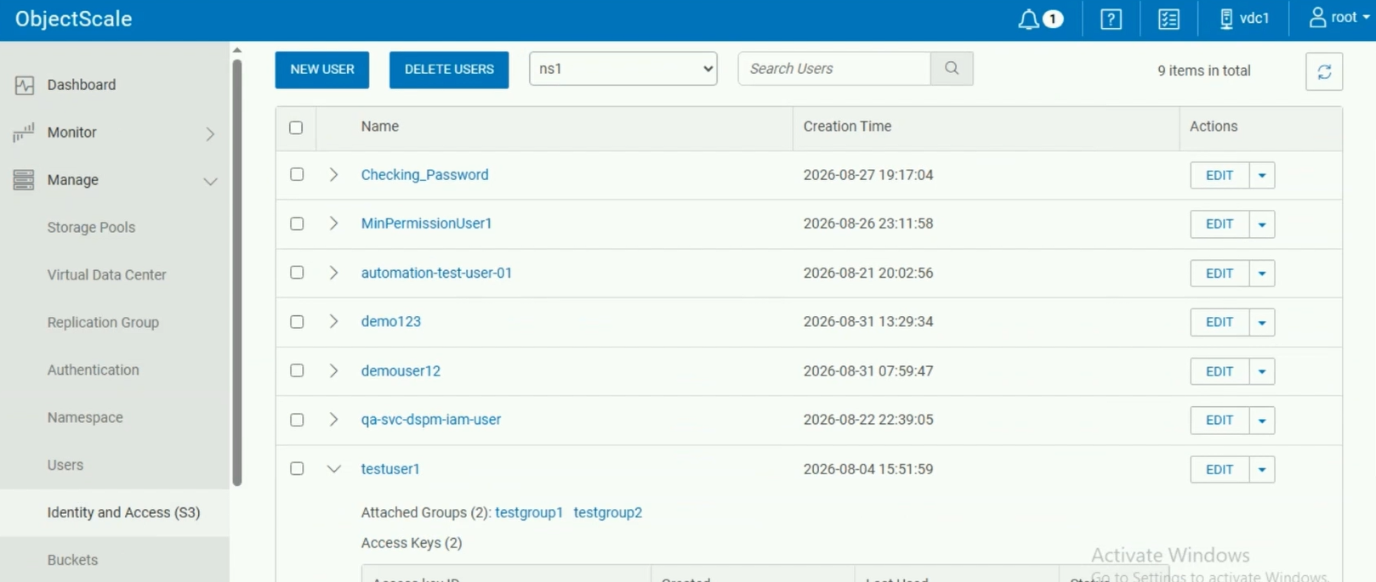Open Identity and Access (S3)
Viewport: 1376px width, 582px height.
[123, 512]
